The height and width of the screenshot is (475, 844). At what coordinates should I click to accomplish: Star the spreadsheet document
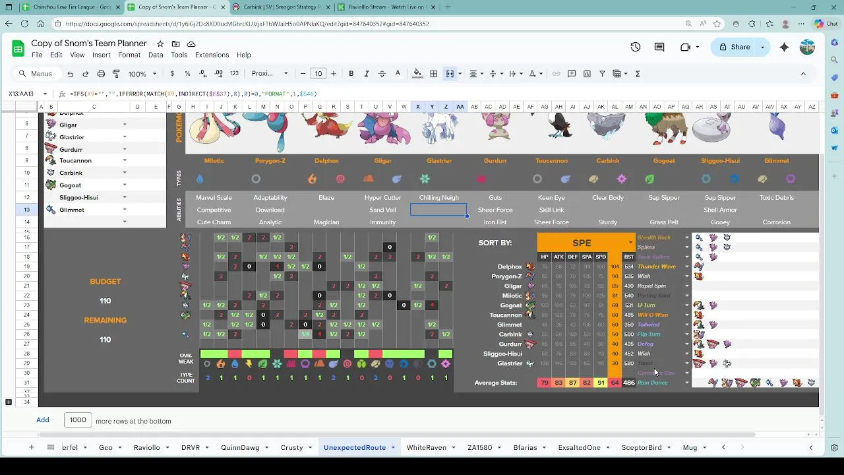pyautogui.click(x=160, y=44)
